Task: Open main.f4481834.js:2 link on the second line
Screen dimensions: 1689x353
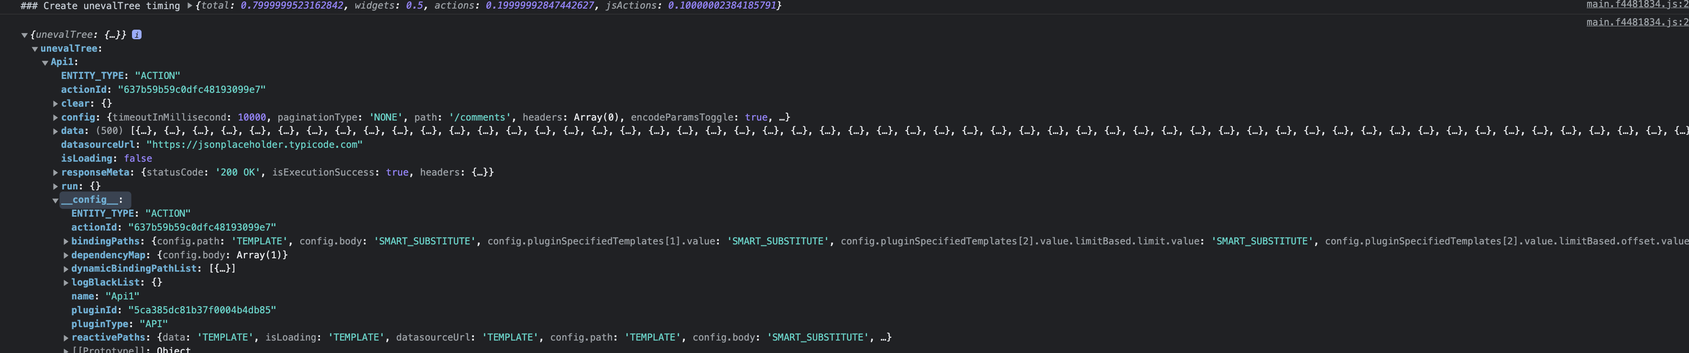Action: [1637, 22]
